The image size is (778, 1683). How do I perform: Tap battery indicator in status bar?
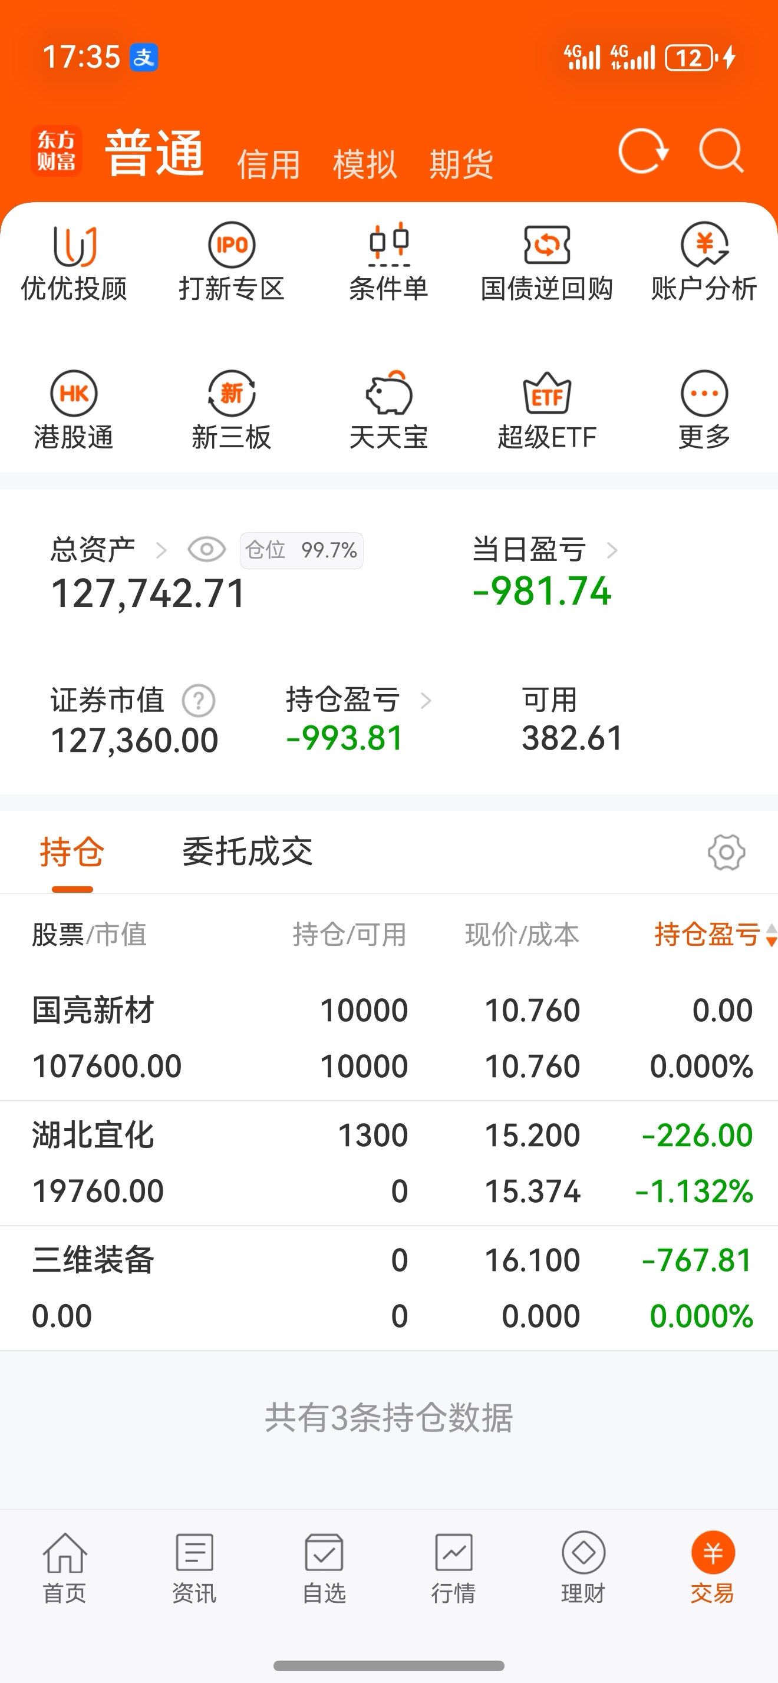pos(691,58)
